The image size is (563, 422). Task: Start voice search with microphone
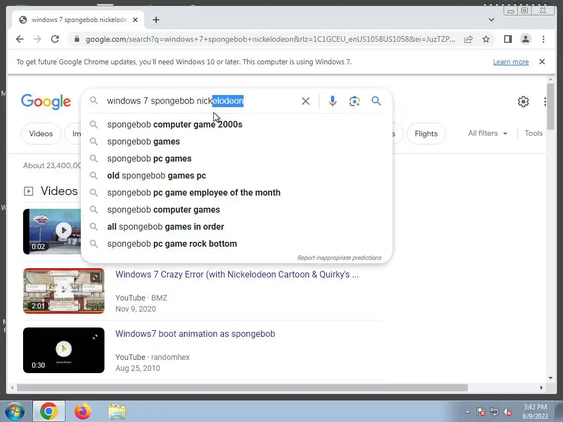tap(333, 101)
